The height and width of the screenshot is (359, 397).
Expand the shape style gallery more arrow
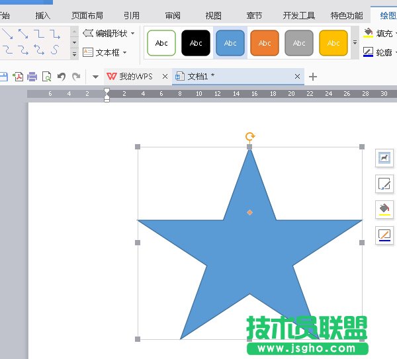pyautogui.click(x=355, y=43)
